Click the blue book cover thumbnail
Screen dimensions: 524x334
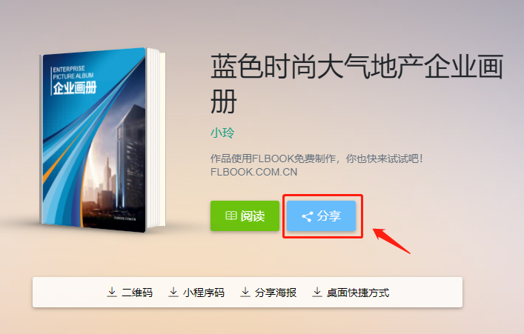click(94, 140)
